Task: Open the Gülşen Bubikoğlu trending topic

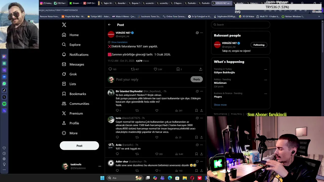Action: click(224, 72)
